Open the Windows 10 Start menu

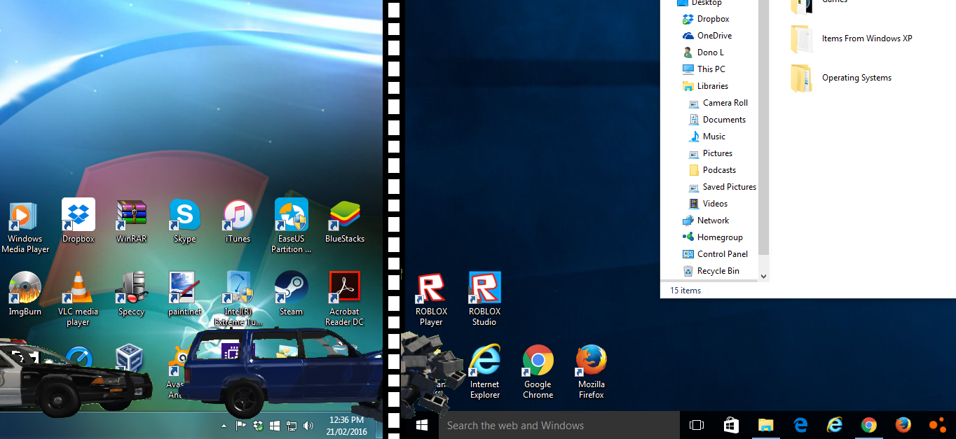(x=422, y=425)
